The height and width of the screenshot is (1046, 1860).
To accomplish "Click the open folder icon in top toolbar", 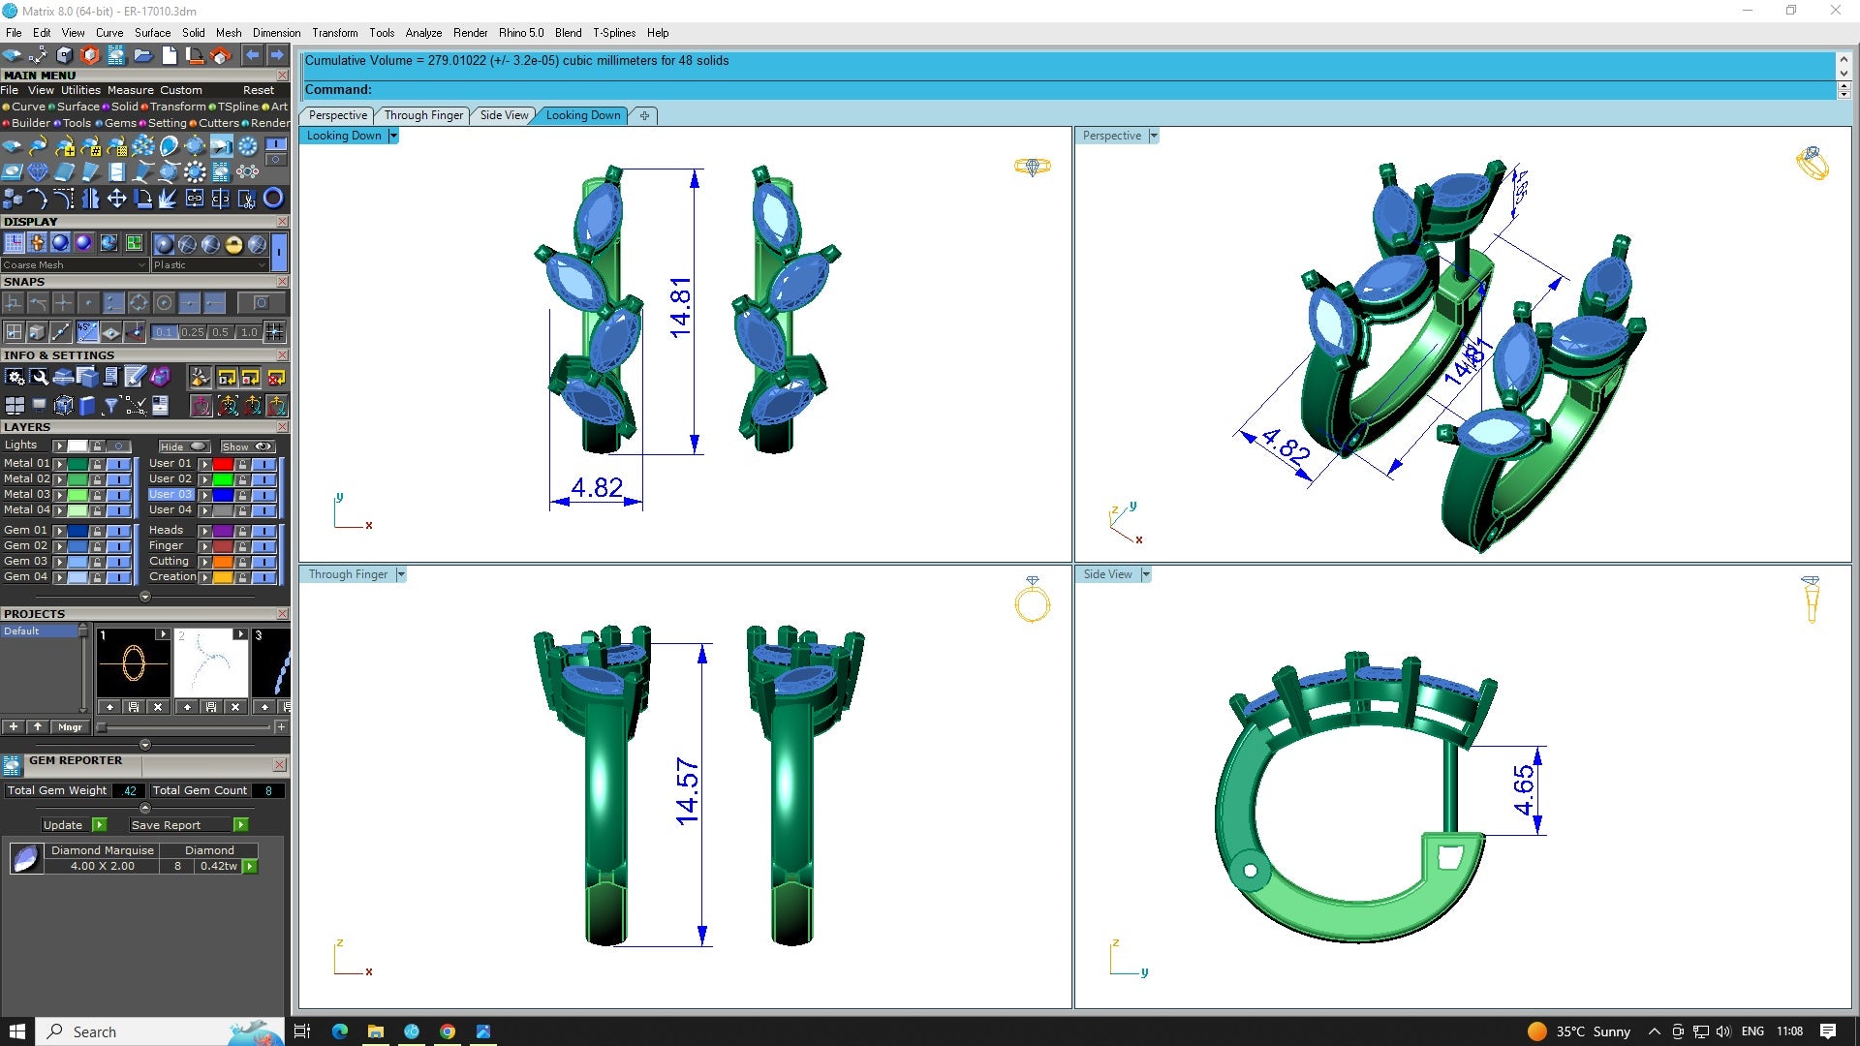I will point(142,56).
